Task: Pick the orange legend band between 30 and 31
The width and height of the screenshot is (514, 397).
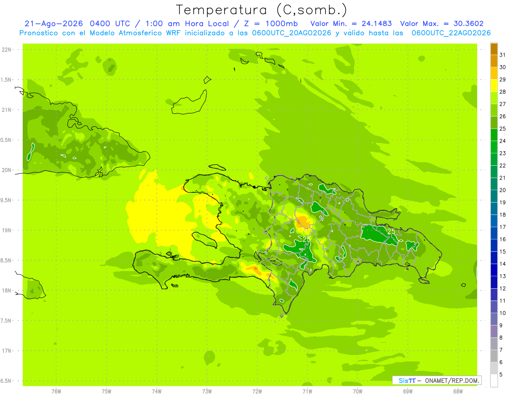Action: [x=494, y=61]
